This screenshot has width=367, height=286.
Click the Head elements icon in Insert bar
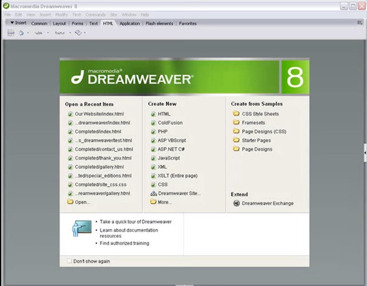coord(21,33)
